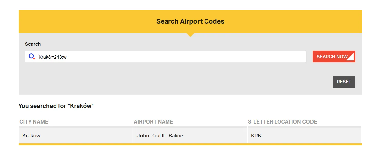Click the yellow pointer arrow below the heading

(x=190, y=35)
